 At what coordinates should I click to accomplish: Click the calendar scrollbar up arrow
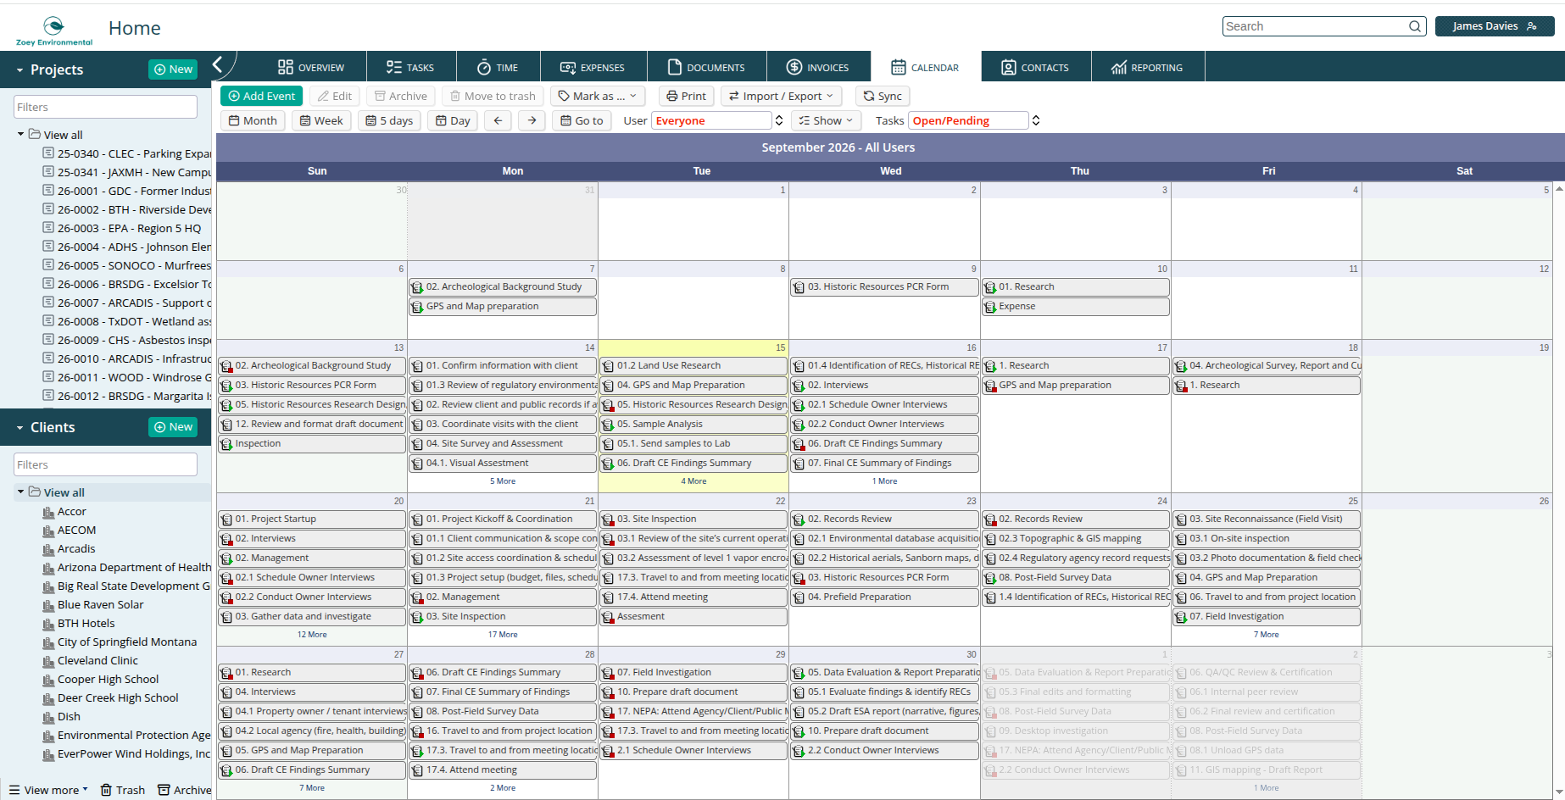point(1558,189)
